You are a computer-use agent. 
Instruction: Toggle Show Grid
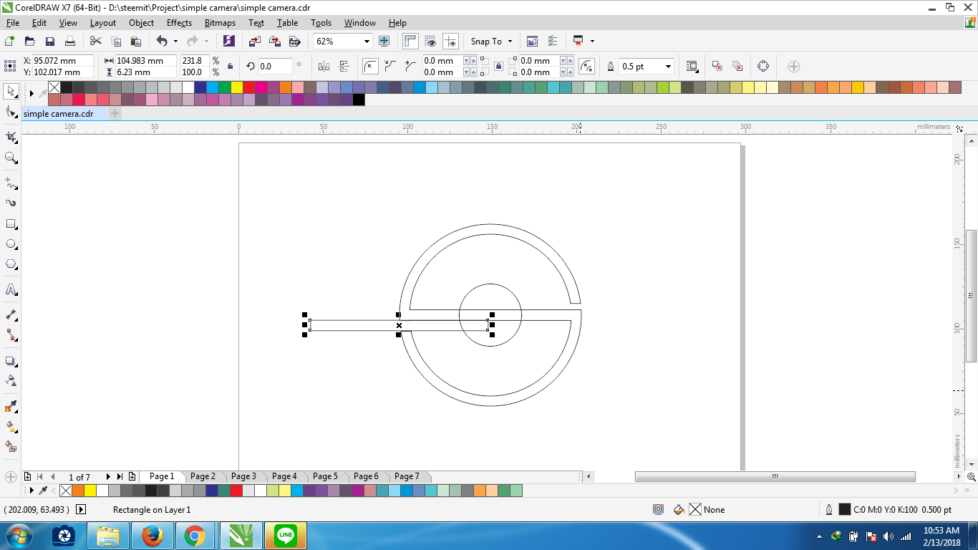tap(431, 42)
